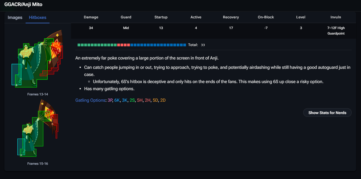Click the On-Block column header
Screen dimensions: 361x179
click(266, 17)
